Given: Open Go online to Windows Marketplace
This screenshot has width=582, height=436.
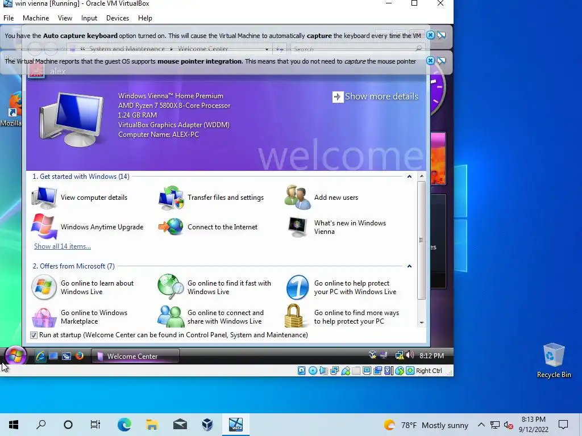Looking at the screenshot, I should tap(80, 317).
